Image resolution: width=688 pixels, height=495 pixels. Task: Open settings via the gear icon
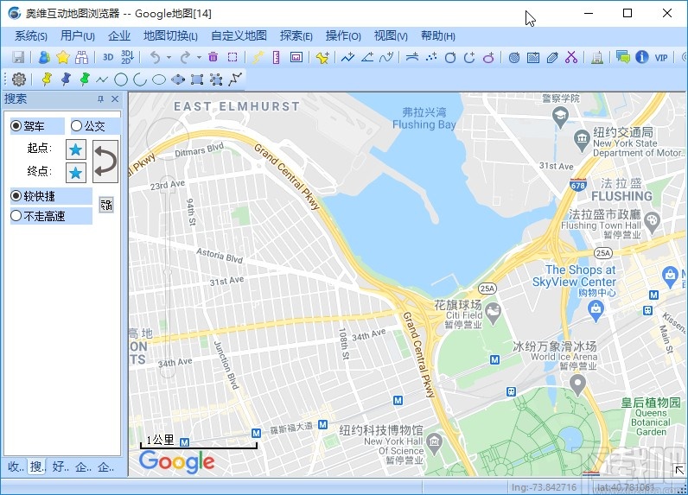(x=19, y=79)
